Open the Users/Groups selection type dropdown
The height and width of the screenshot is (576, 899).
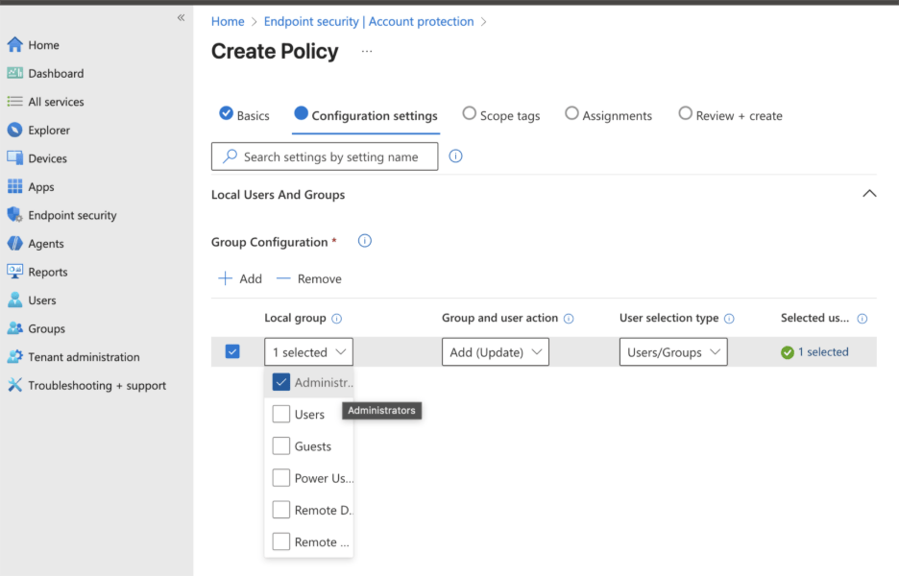672,351
